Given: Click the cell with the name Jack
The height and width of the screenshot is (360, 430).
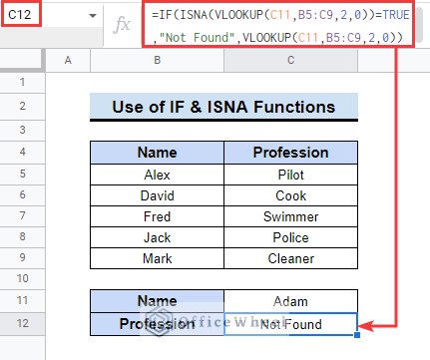Looking at the screenshot, I should point(157,237).
